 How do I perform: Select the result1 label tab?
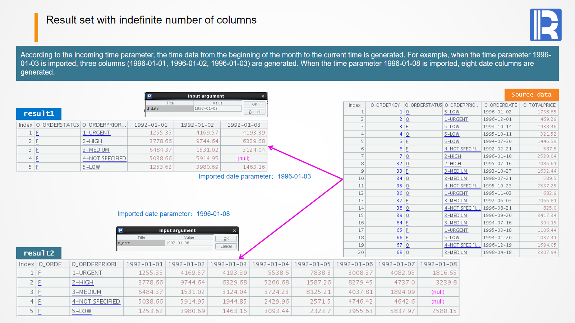pos(39,114)
